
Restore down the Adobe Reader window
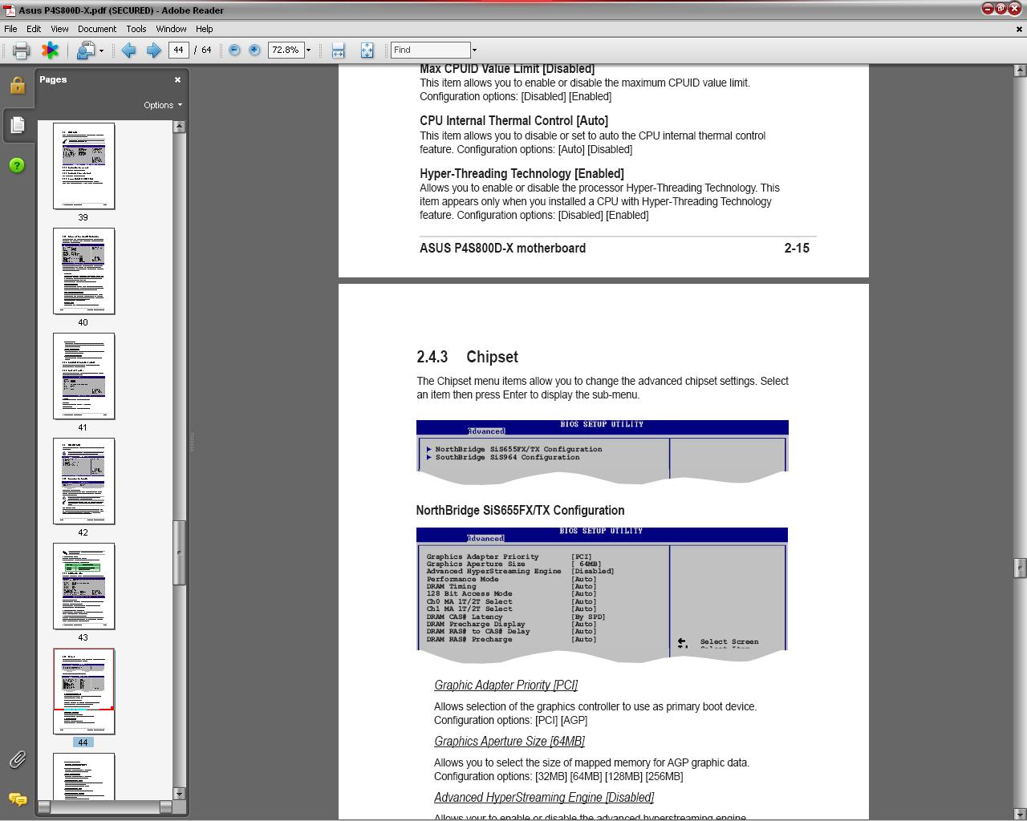(1001, 9)
